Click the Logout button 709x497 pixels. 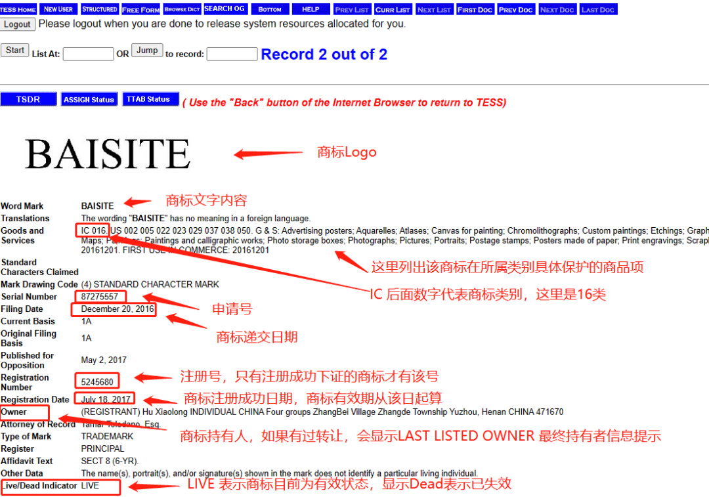tap(18, 24)
